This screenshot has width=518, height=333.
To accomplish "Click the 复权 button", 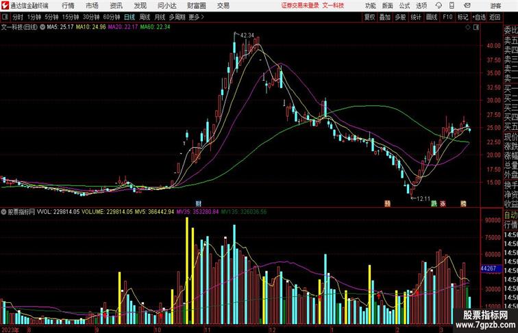I will point(370,17).
